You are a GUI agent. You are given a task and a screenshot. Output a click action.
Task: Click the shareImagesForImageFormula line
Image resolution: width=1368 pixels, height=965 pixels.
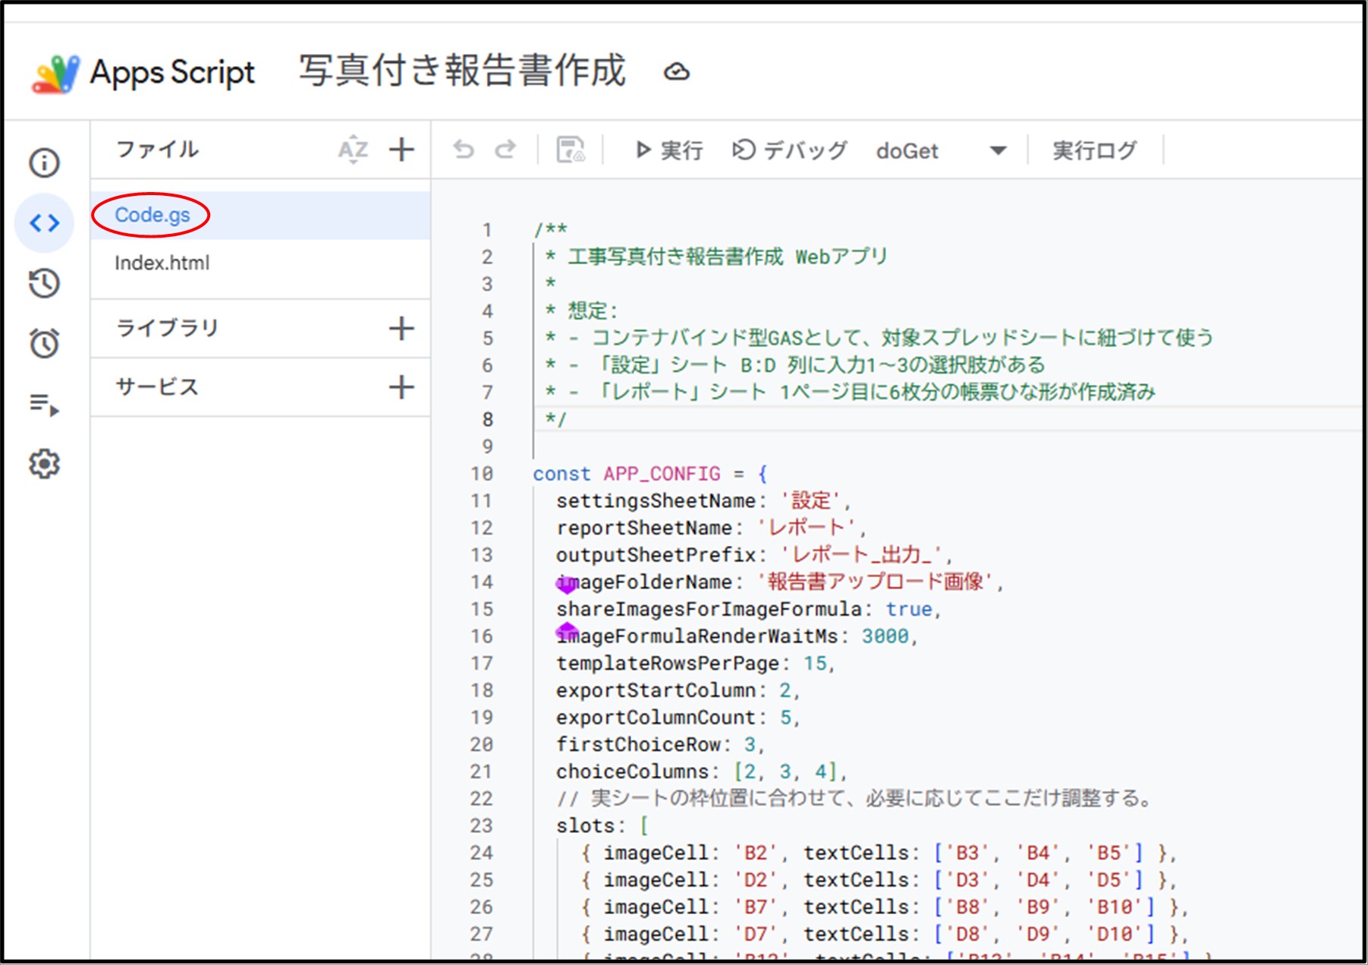(x=749, y=609)
